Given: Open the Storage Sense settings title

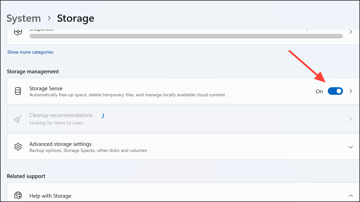Looking at the screenshot, I should tap(46, 88).
